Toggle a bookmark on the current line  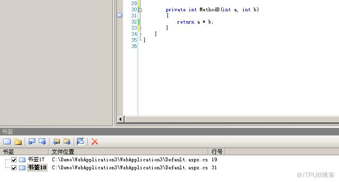[7, 142]
